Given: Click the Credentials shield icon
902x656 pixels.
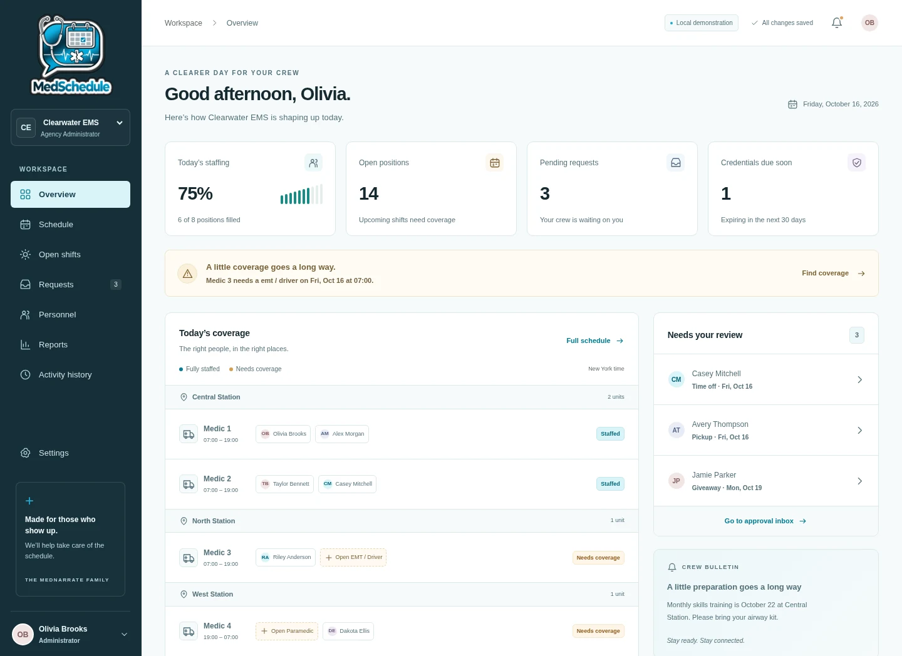Looking at the screenshot, I should click(857, 163).
